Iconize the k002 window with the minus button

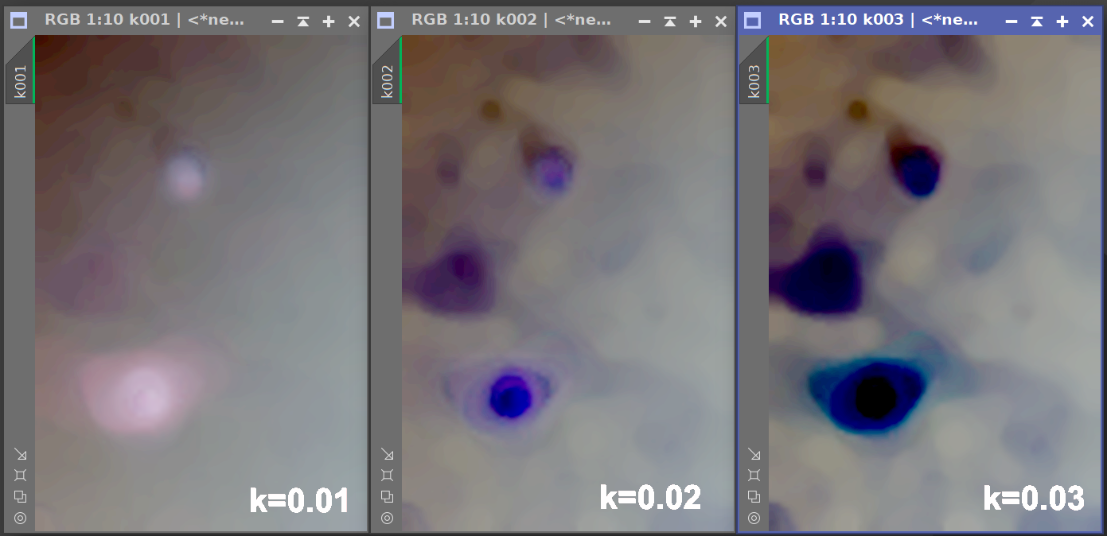pos(645,21)
